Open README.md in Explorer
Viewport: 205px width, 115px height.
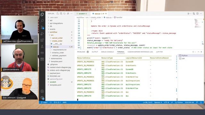[x=55, y=76]
